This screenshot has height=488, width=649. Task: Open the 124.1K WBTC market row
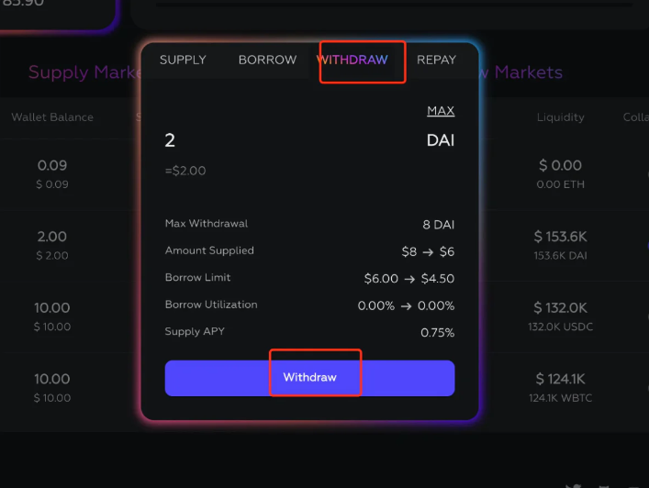coord(561,387)
